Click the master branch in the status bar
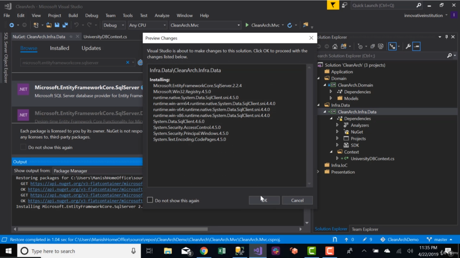Image resolution: width=460 pixels, height=258 pixels. 440,240
